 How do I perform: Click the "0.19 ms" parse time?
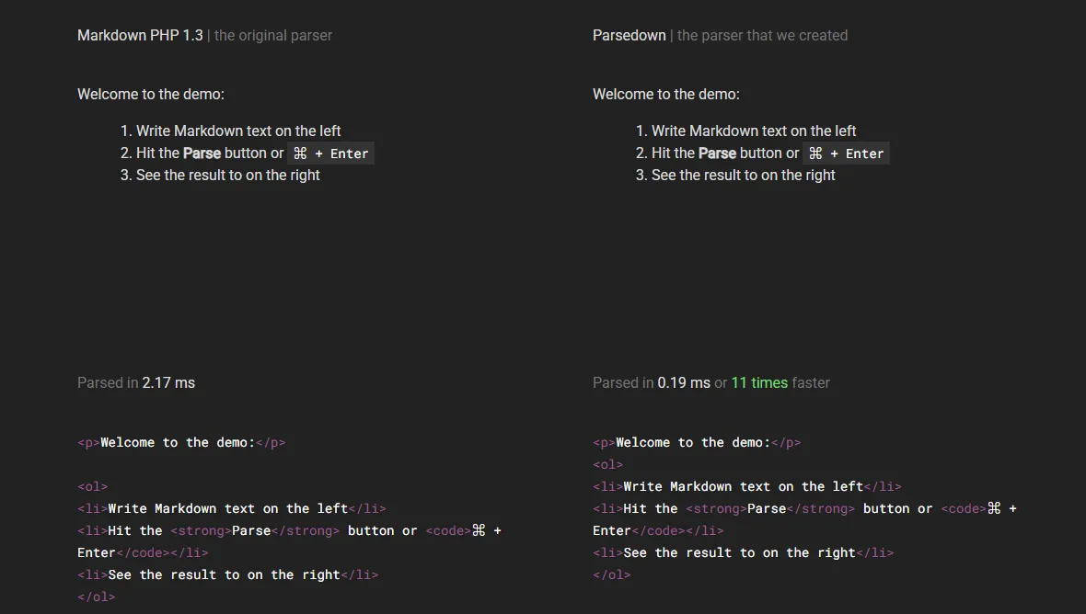tap(684, 382)
